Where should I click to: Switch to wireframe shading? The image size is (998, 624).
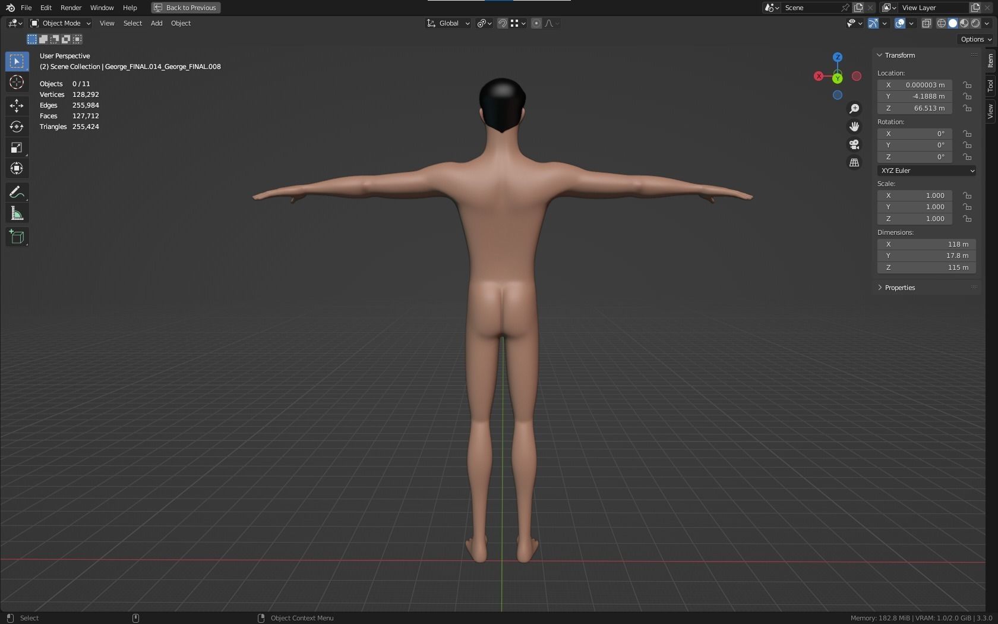(x=942, y=23)
